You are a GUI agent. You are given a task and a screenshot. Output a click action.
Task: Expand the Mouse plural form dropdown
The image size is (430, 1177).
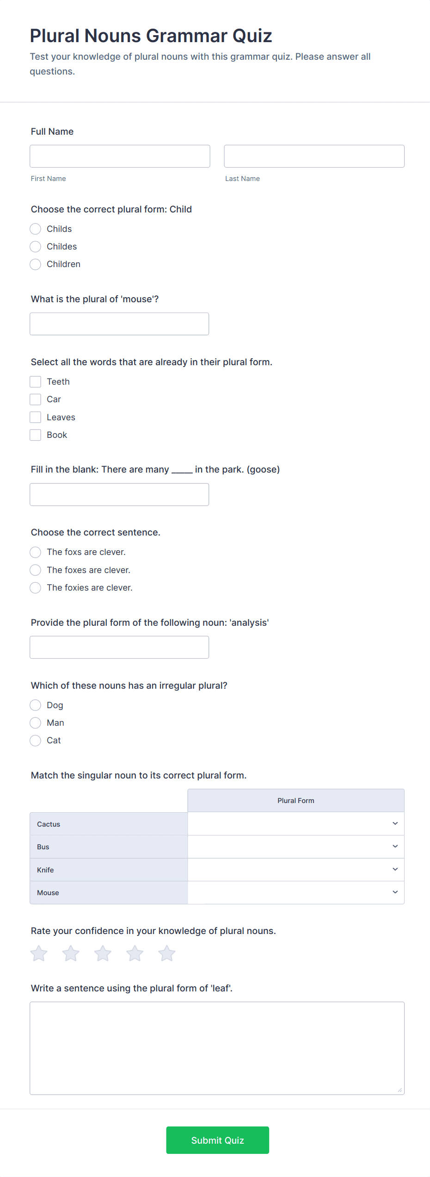(296, 892)
